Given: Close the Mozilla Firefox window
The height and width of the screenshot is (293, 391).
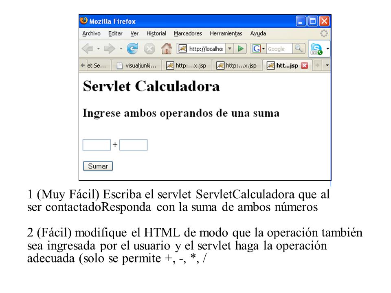Looking at the screenshot, I should 324,21.
